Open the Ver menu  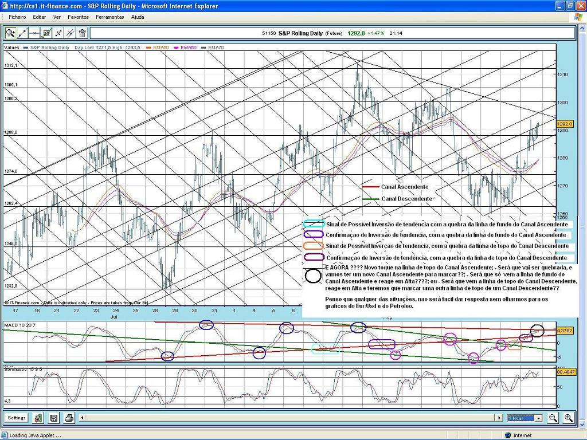(57, 17)
